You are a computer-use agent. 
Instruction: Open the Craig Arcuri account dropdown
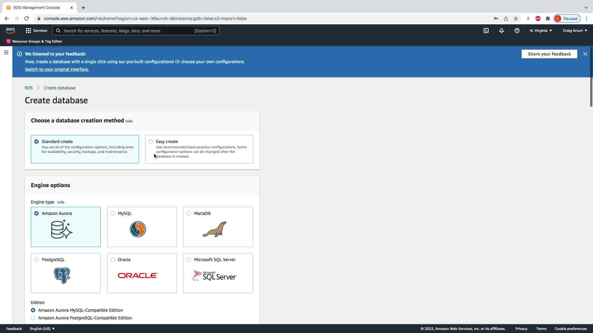point(575,31)
